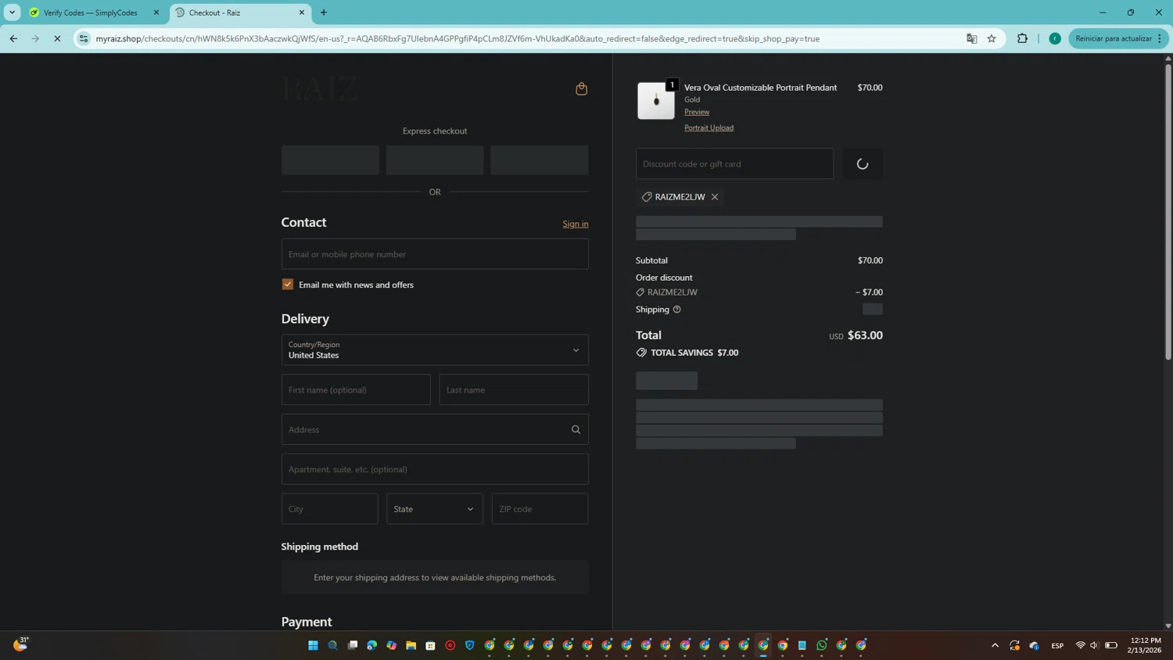Open Windows taskbar Search

[x=332, y=645]
